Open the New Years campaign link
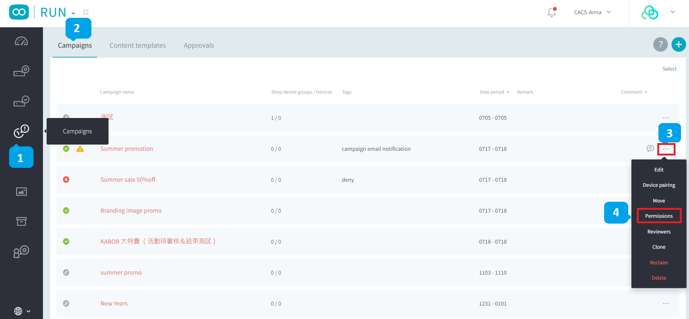Screen dimensions: 689x319 (x=114, y=303)
